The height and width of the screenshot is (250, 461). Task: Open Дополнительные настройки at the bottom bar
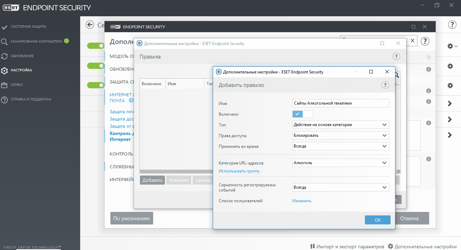coord(422,247)
